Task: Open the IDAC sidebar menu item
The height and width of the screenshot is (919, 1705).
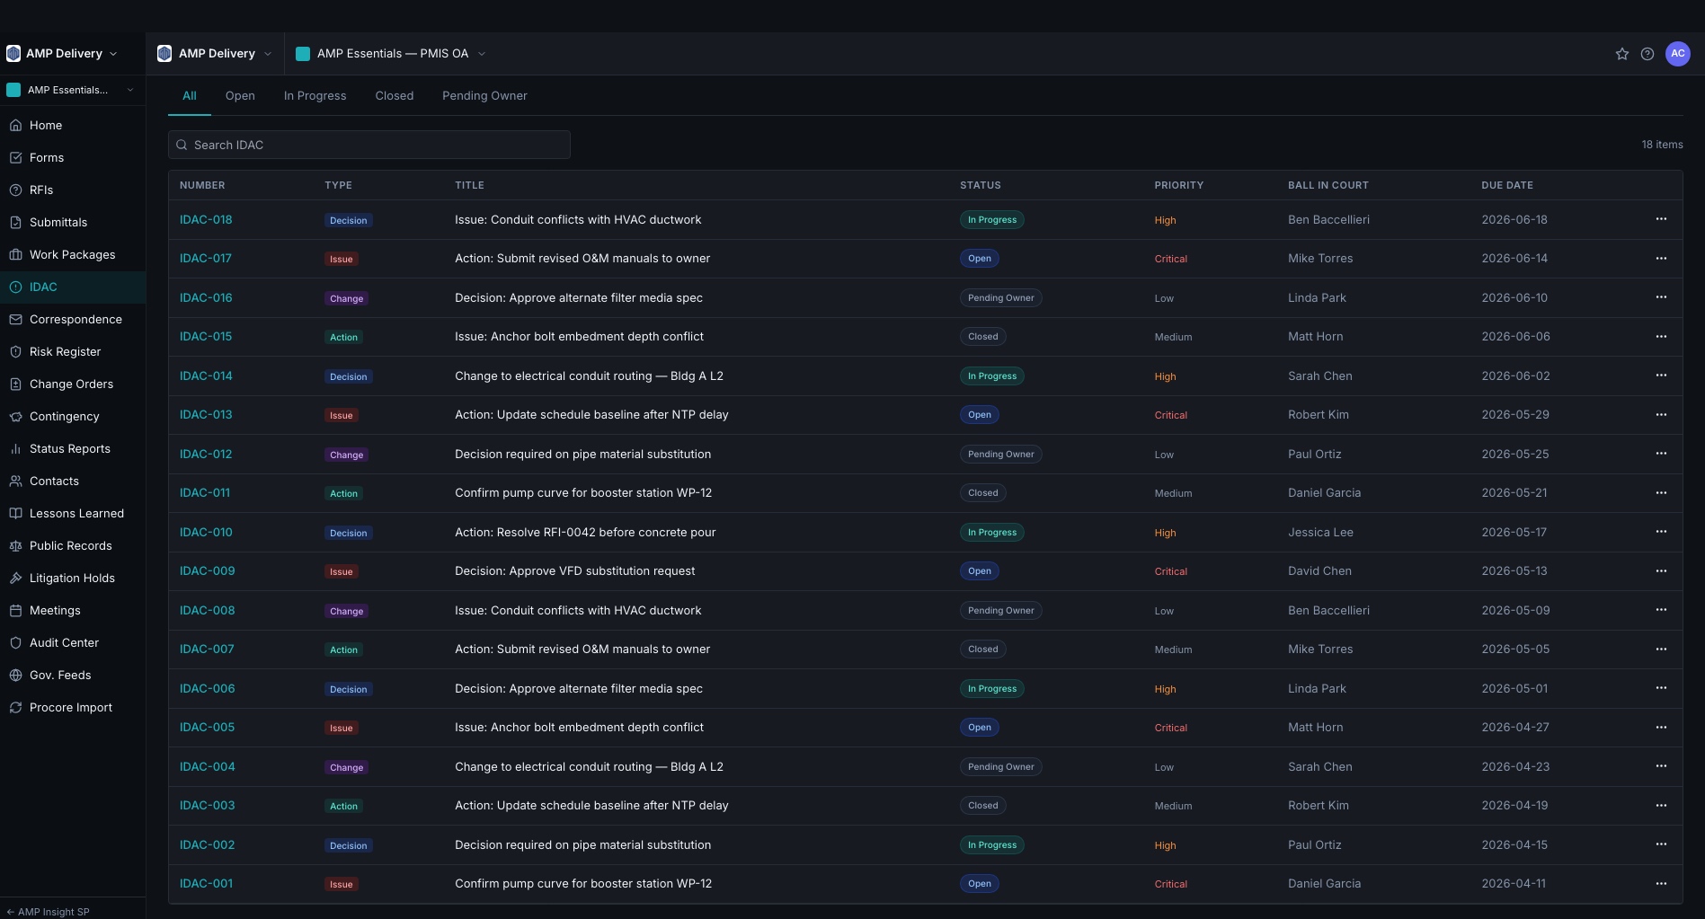Action: tap(73, 287)
